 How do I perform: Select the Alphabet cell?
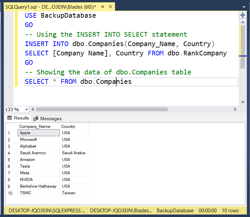[x=38, y=146]
